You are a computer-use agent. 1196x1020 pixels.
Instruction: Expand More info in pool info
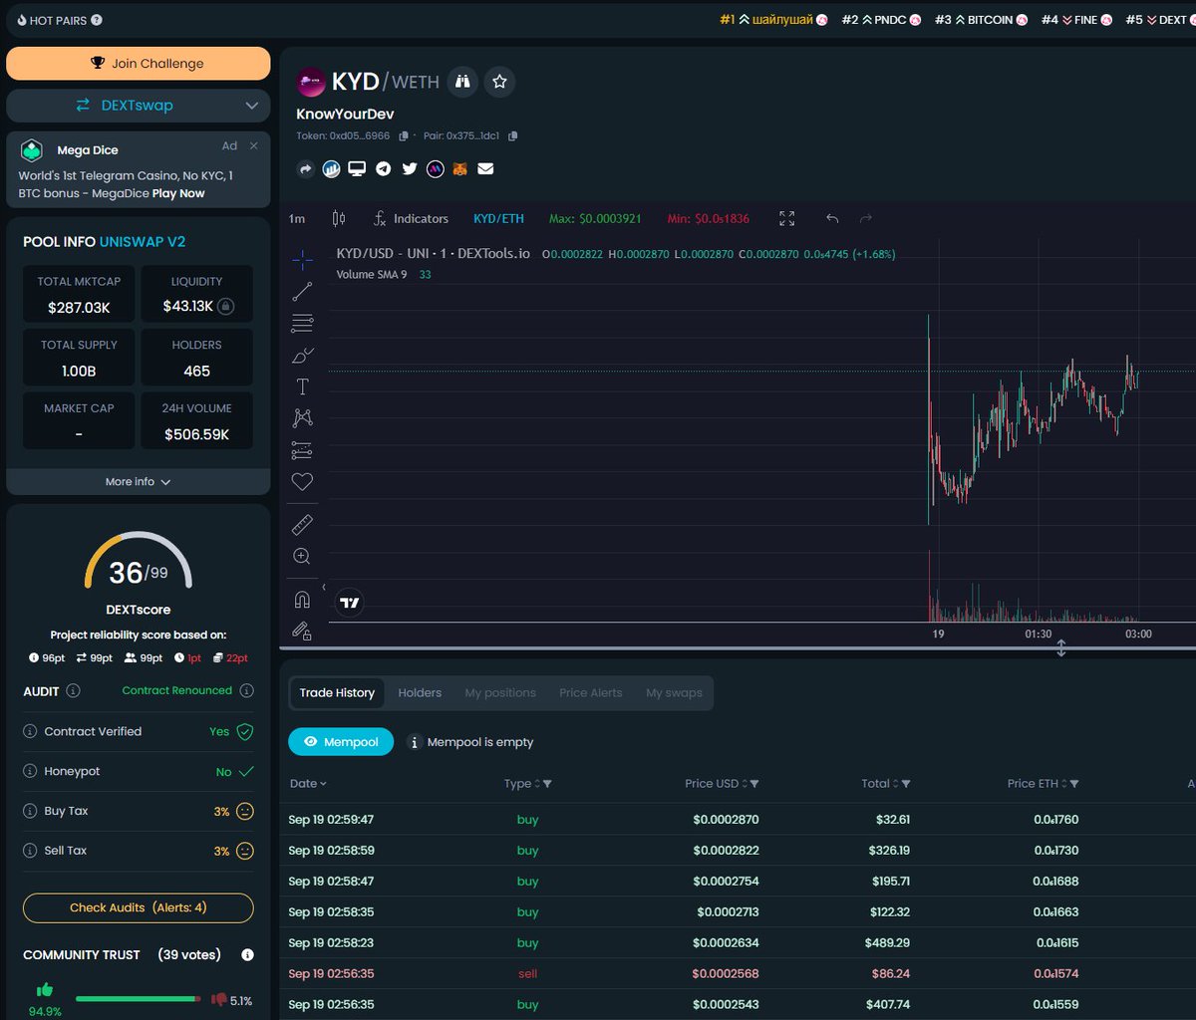(x=138, y=481)
